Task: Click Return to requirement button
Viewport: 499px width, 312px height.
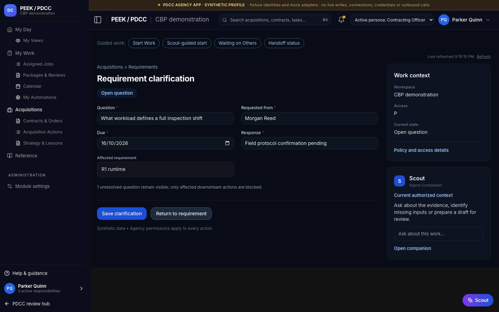Action: pos(181,214)
